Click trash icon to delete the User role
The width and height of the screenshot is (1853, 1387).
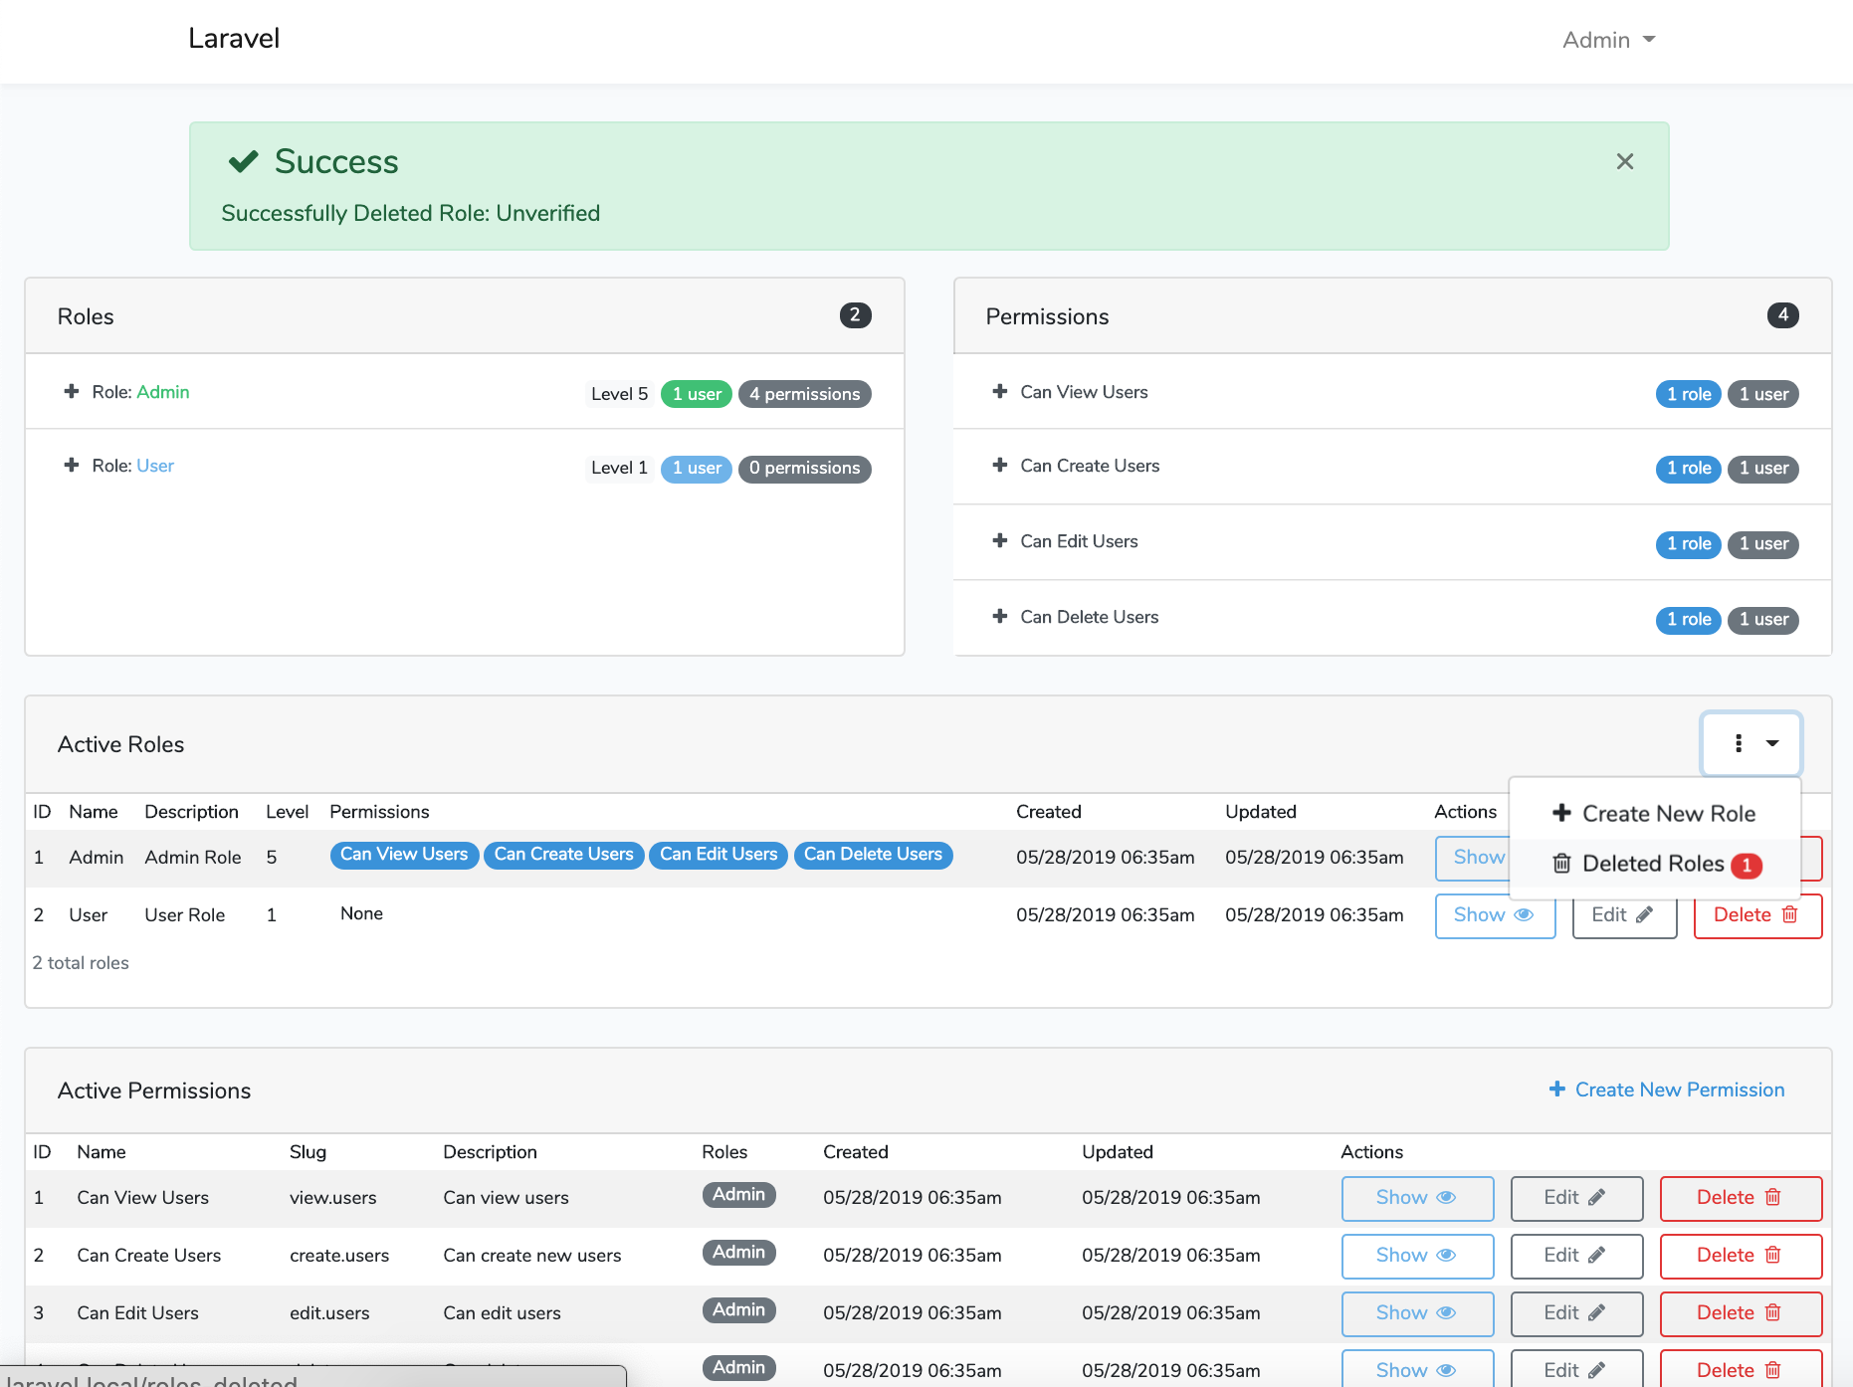pyautogui.click(x=1788, y=914)
